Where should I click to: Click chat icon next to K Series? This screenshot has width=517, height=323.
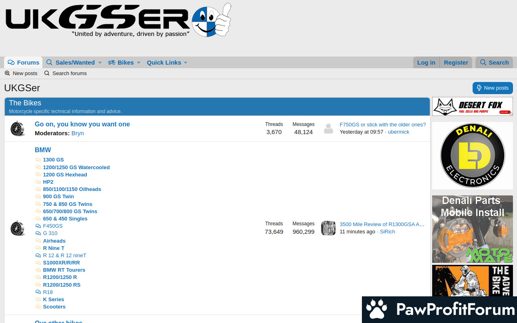coord(38,300)
